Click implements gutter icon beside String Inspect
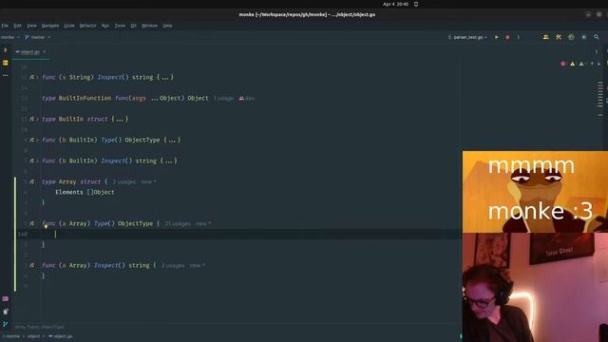The width and height of the screenshot is (608, 342). pyautogui.click(x=31, y=77)
